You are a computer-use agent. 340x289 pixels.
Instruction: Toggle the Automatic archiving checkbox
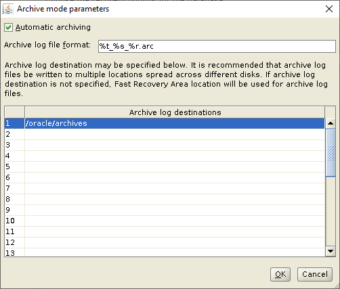click(8, 28)
